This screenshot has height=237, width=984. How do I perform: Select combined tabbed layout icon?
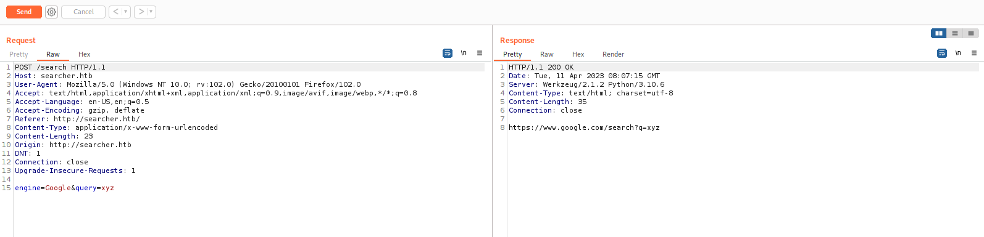pos(971,33)
